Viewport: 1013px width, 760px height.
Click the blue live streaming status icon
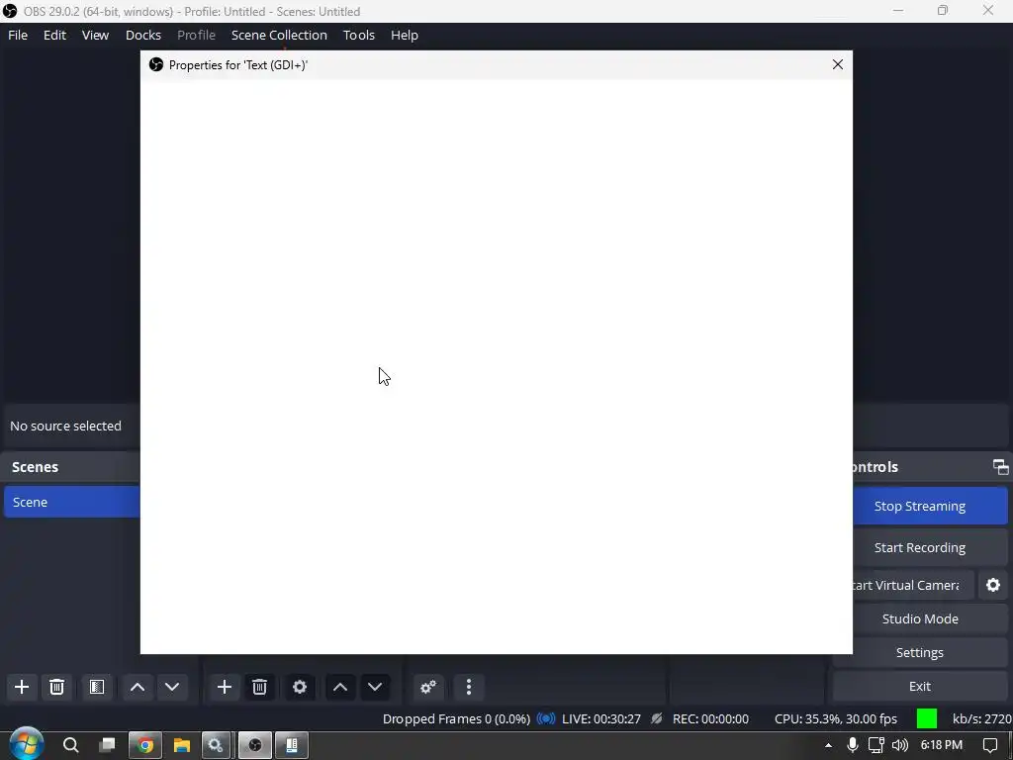coord(546,718)
